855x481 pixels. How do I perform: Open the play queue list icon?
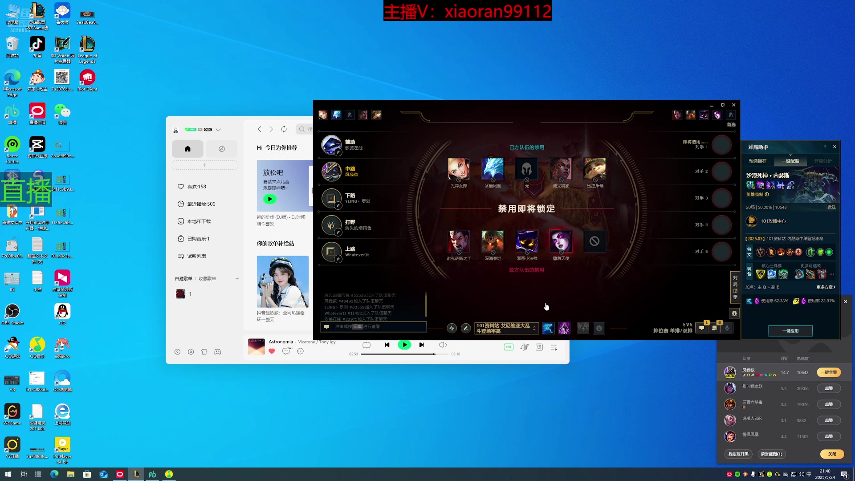(x=554, y=347)
